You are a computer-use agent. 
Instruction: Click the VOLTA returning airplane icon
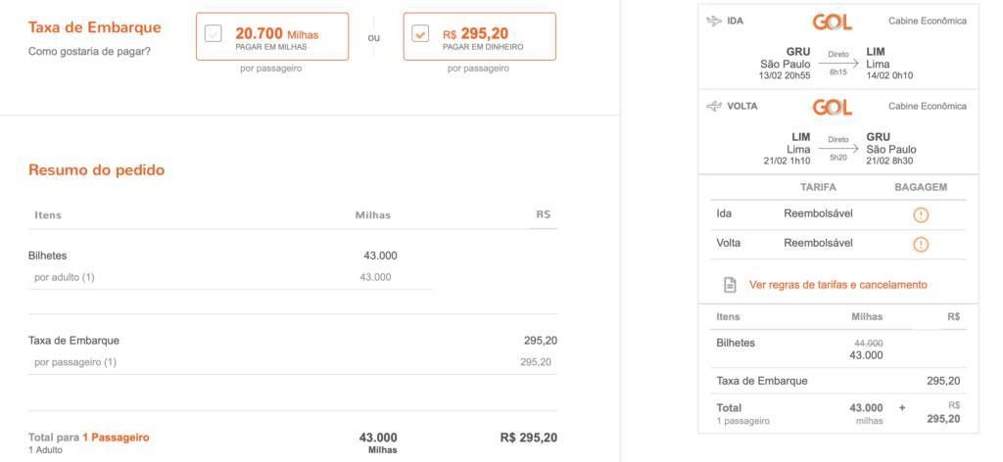point(714,106)
